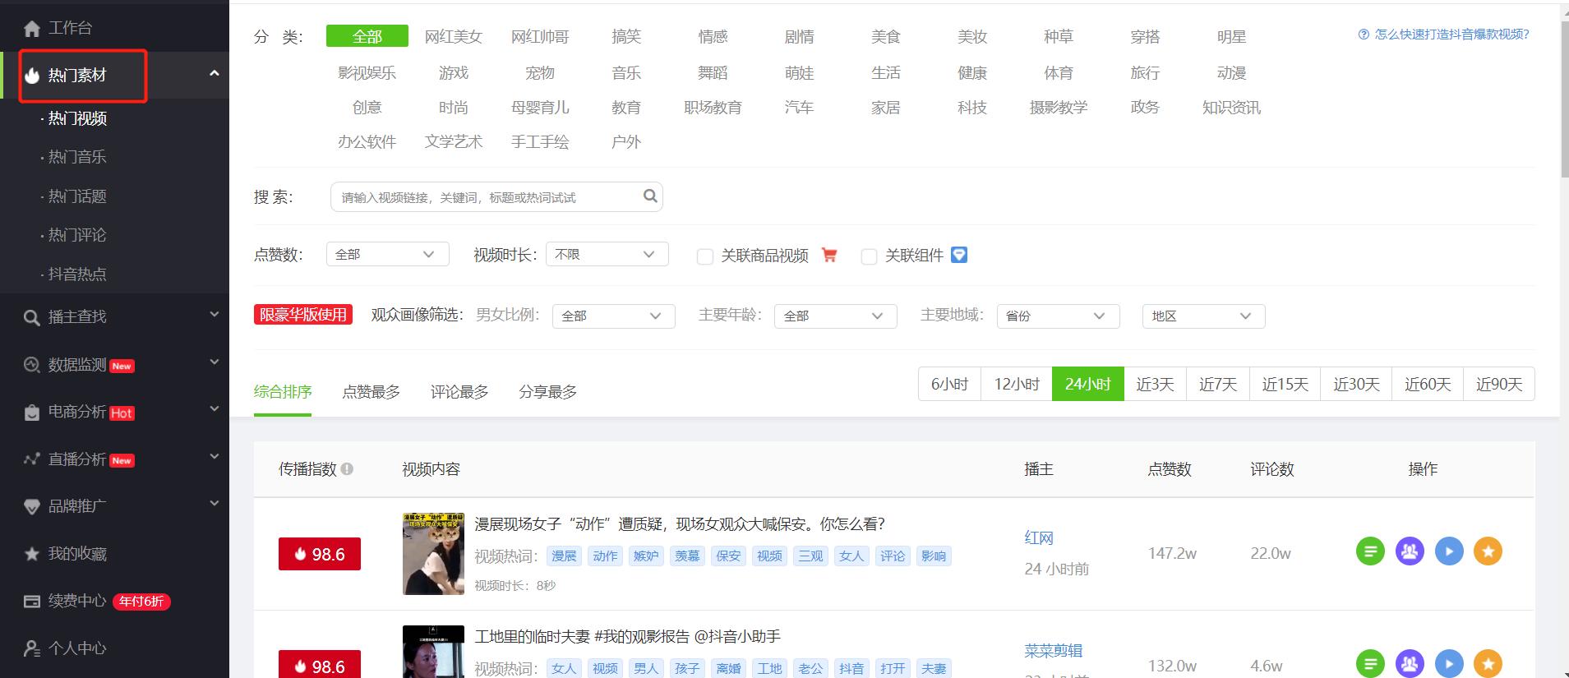This screenshot has width=1569, height=678.
Task: Select the 综合排序 tab
Action: coord(283,392)
